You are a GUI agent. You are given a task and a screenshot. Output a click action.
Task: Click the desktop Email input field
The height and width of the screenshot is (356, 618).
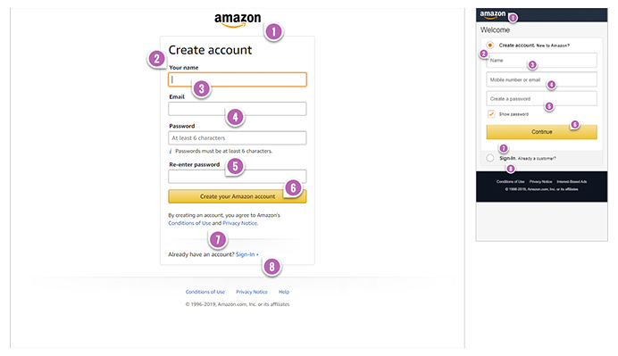pyautogui.click(x=238, y=109)
